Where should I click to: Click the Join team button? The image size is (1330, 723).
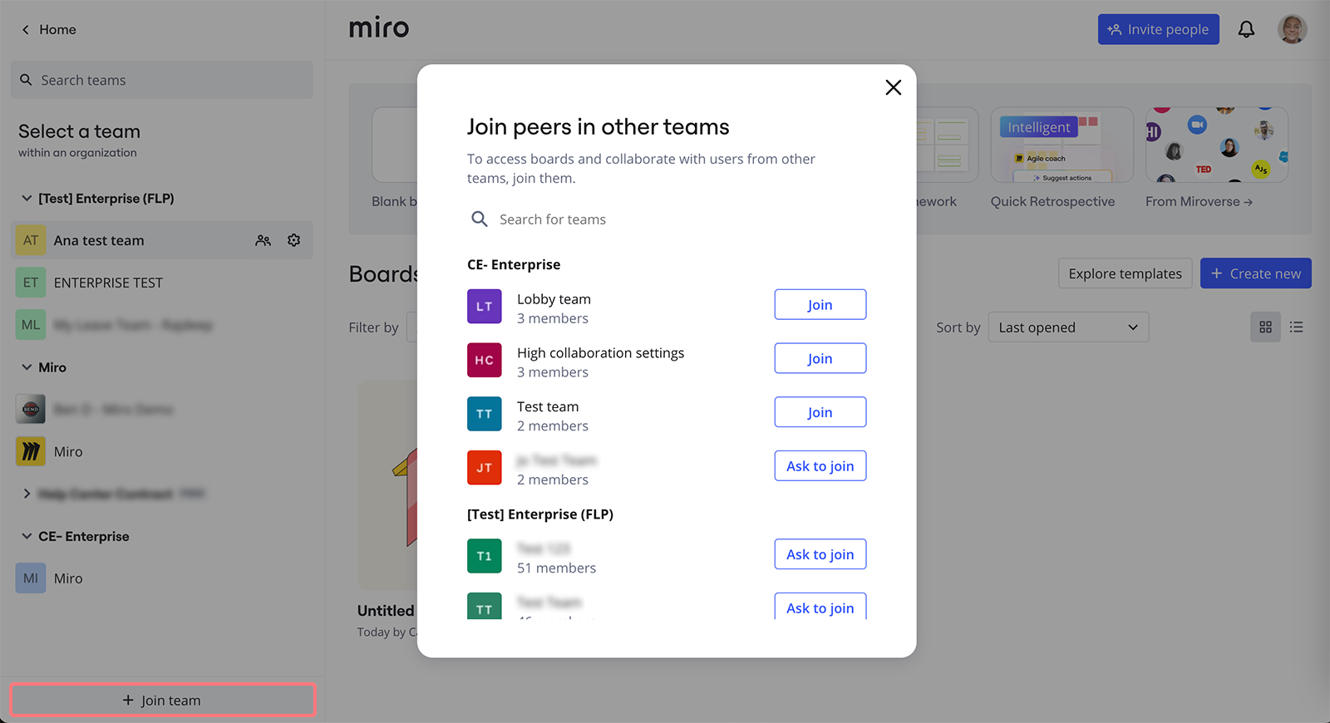pos(163,700)
